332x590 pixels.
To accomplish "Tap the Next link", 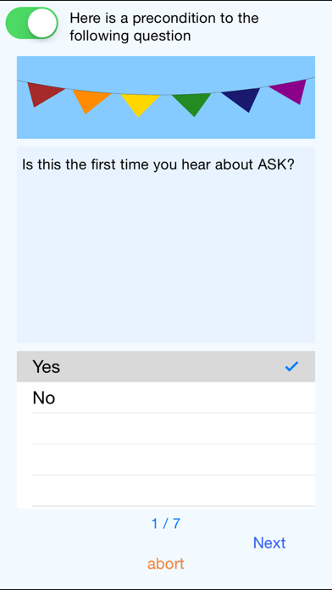I will point(269,543).
